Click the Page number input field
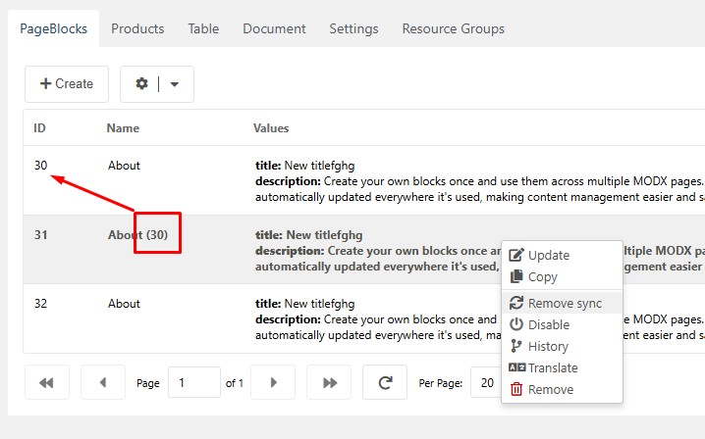Screen dimensions: 705x439 [x=194, y=382]
